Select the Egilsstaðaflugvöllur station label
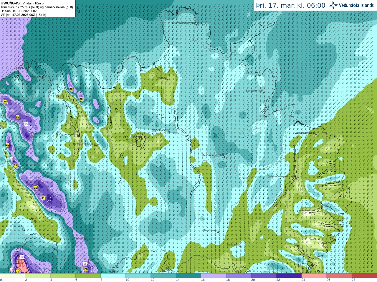 tap(281, 176)
